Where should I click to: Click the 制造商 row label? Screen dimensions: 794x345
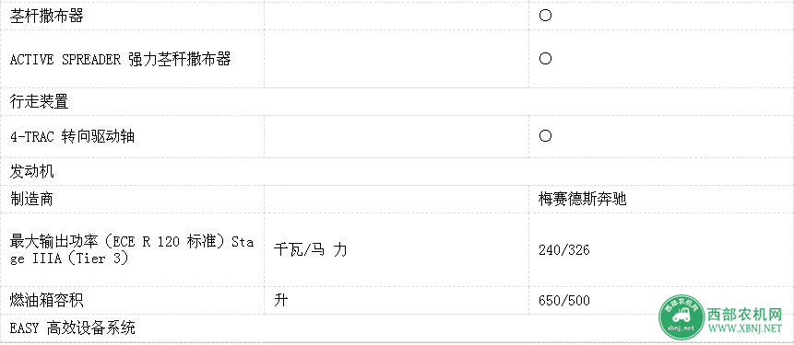click(32, 199)
